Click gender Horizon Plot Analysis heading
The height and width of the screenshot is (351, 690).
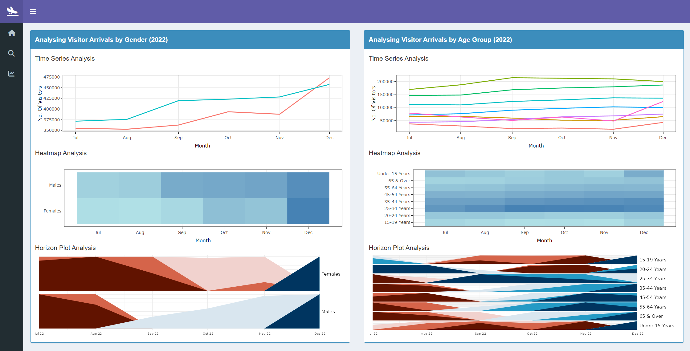[x=65, y=248]
